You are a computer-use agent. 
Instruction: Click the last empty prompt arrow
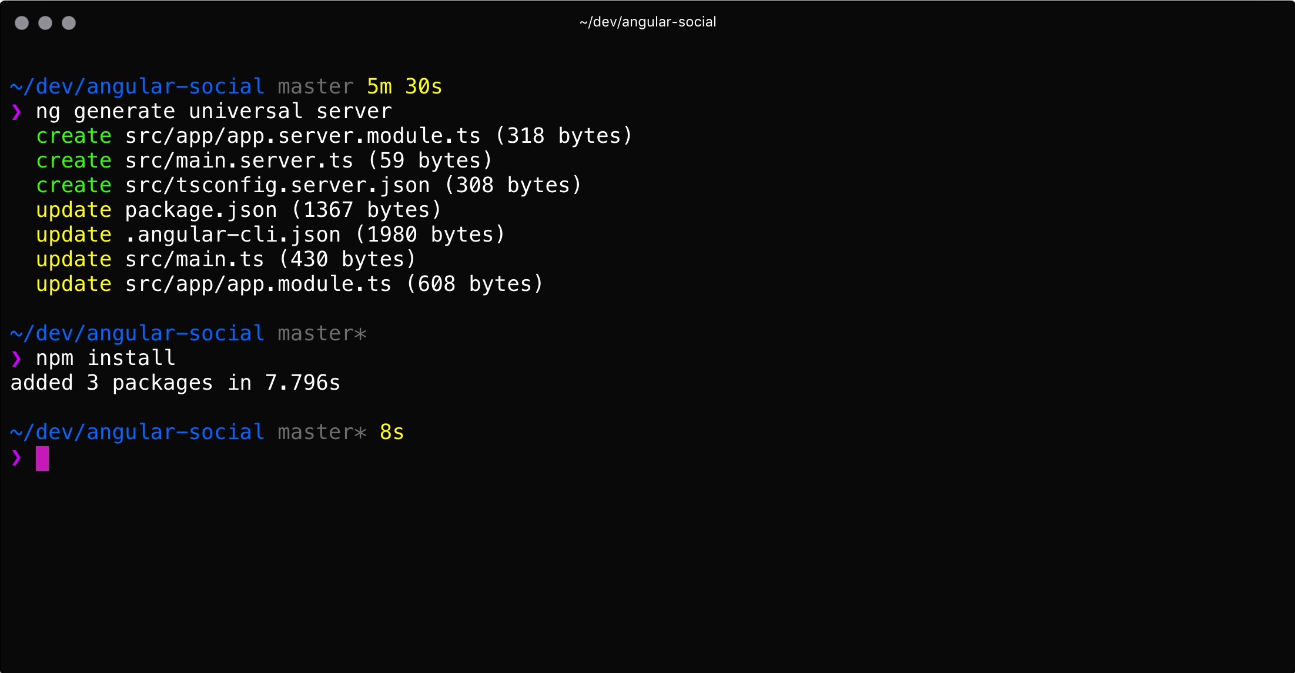(x=16, y=457)
